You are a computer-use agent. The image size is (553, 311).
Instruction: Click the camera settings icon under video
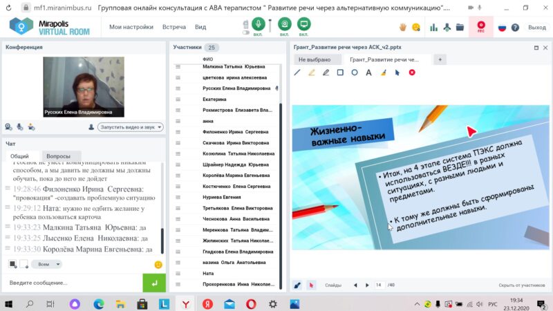[8, 127]
